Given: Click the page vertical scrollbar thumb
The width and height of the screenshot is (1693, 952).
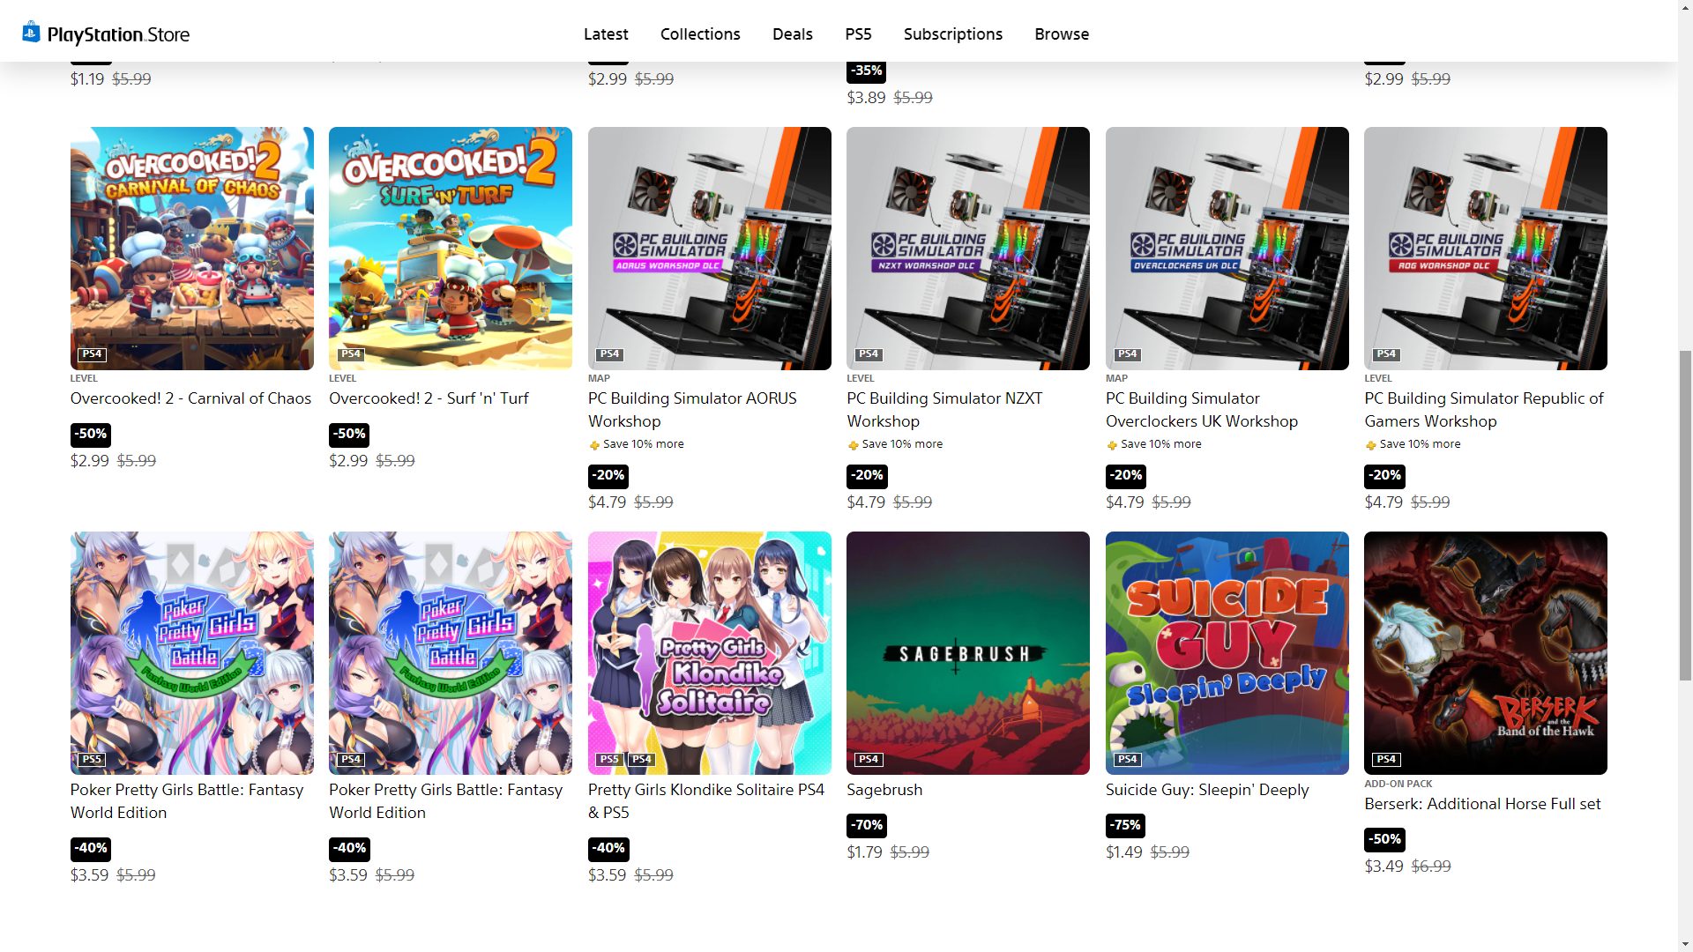Looking at the screenshot, I should coord(1685,516).
